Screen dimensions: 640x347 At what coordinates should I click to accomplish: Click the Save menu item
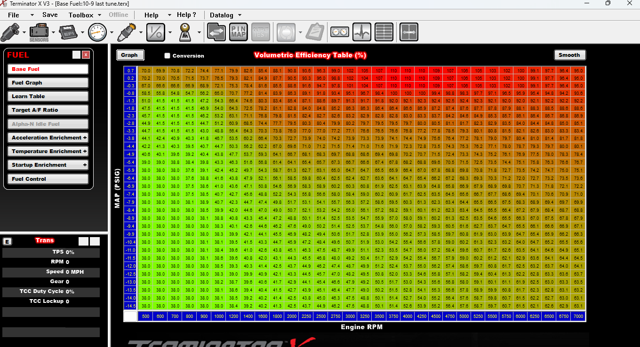50,15
